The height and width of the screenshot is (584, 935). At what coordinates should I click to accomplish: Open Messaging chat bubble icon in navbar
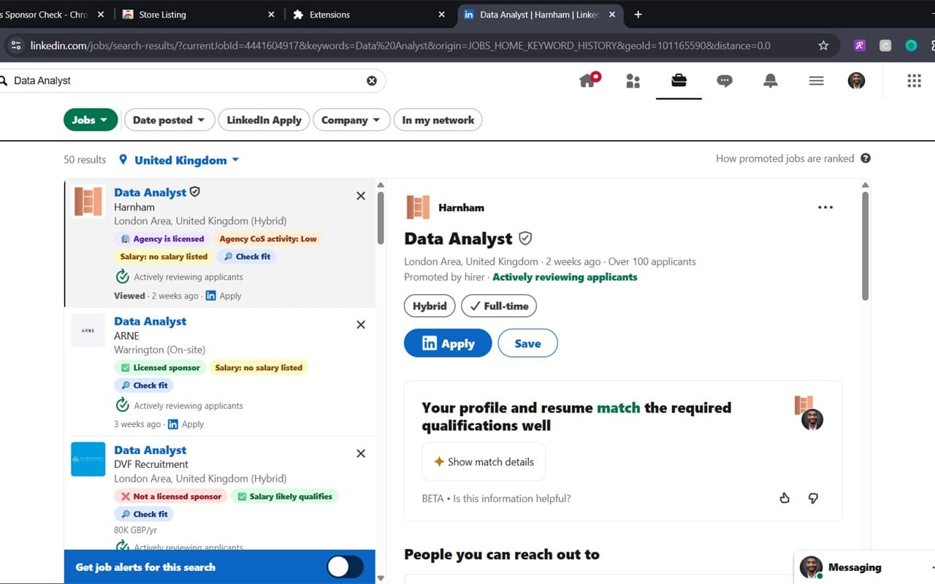click(725, 81)
